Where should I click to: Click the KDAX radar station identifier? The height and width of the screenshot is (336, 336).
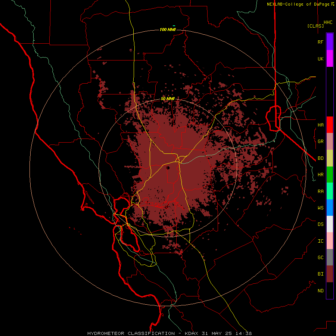point(192,333)
